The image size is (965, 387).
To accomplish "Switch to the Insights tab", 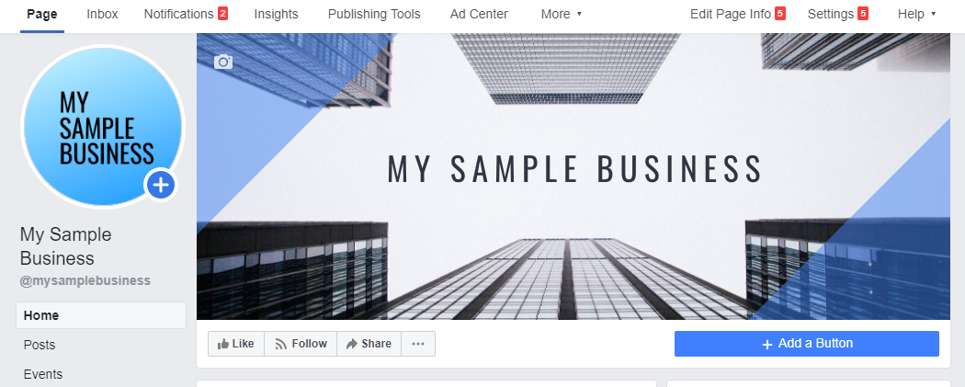I will 276,14.
